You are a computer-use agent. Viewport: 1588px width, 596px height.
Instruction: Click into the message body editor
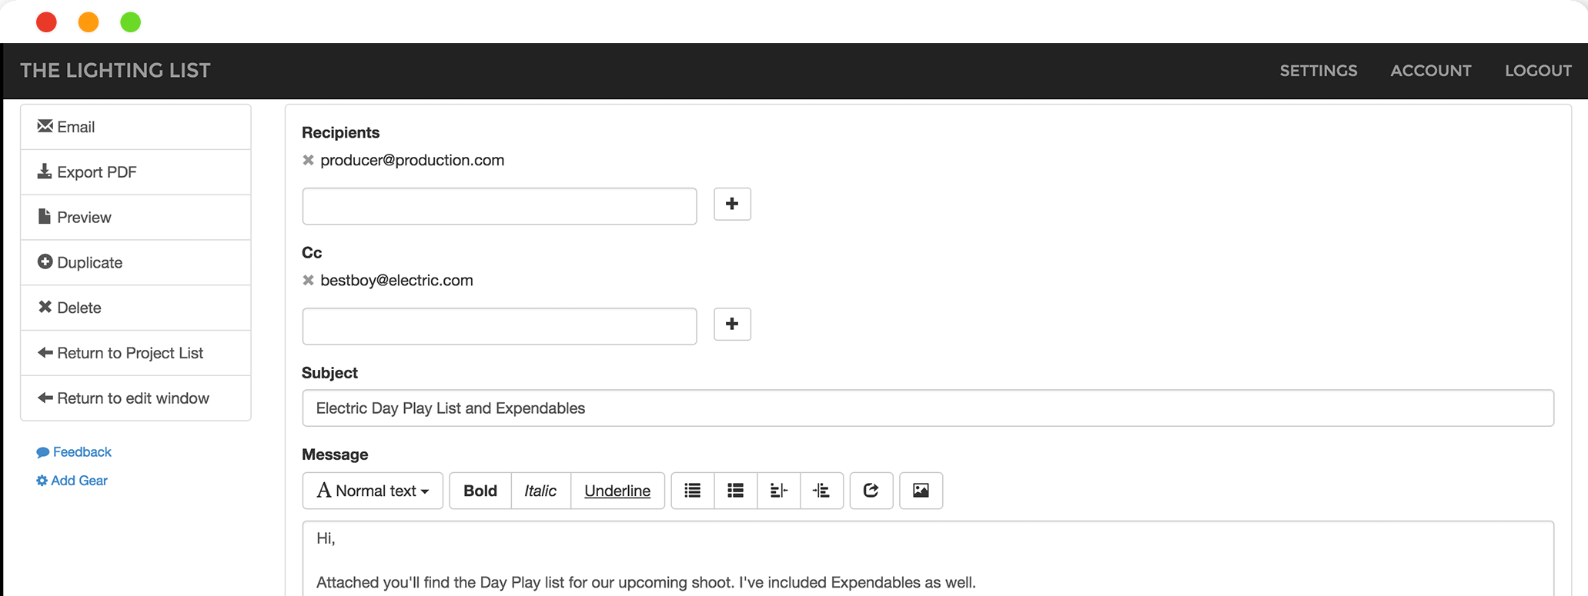tap(928, 559)
